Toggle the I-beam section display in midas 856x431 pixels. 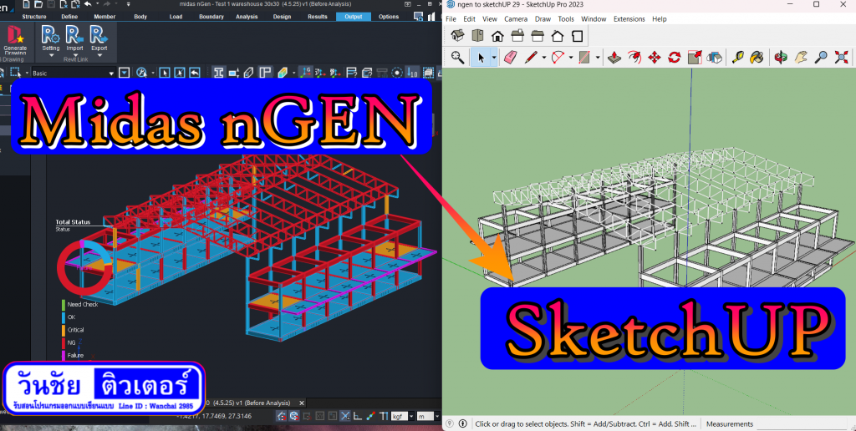218,73
